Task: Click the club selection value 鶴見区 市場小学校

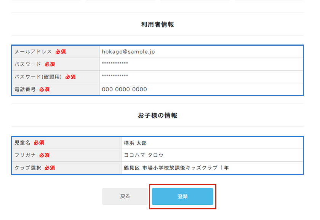Action: [x=176, y=168]
